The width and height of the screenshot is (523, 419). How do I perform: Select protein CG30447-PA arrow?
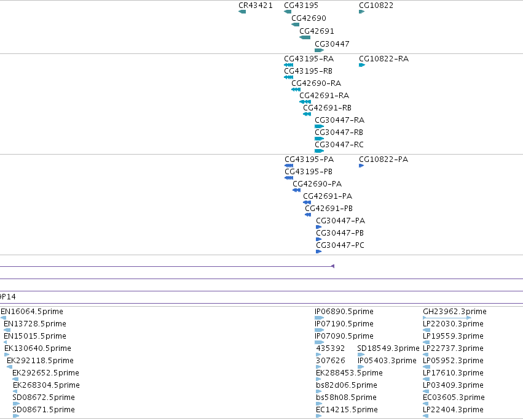click(318, 227)
